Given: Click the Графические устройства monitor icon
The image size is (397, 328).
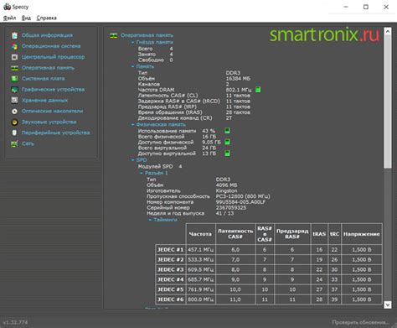Looking at the screenshot, I should (x=14, y=90).
